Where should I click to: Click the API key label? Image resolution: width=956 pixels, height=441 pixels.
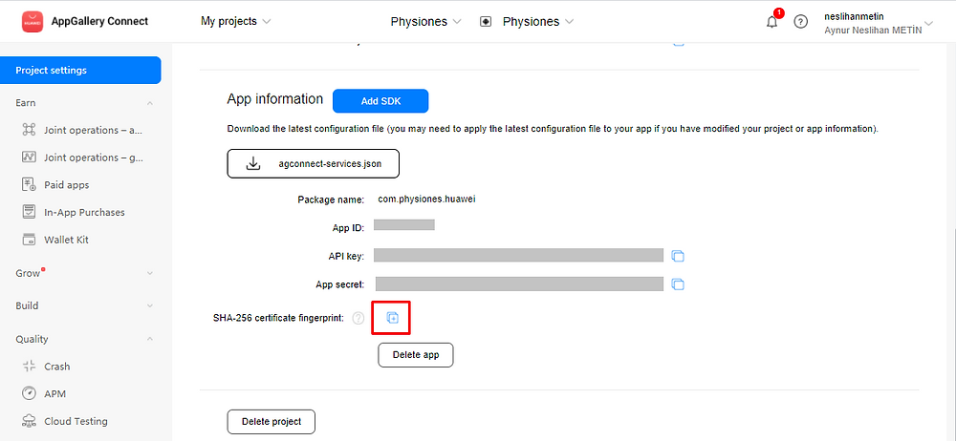click(x=346, y=257)
